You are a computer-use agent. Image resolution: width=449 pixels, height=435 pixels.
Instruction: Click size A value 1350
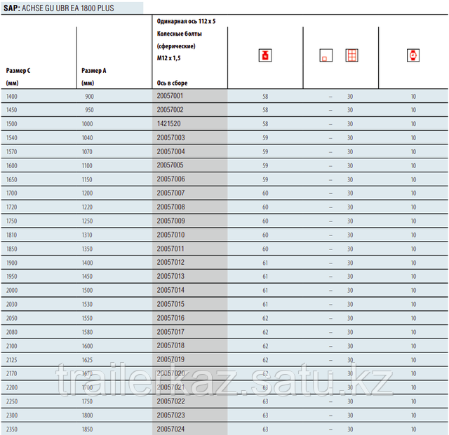coord(87,249)
